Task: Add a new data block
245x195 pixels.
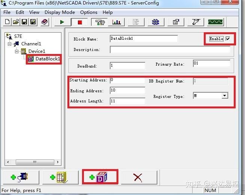Action: click(x=100, y=177)
